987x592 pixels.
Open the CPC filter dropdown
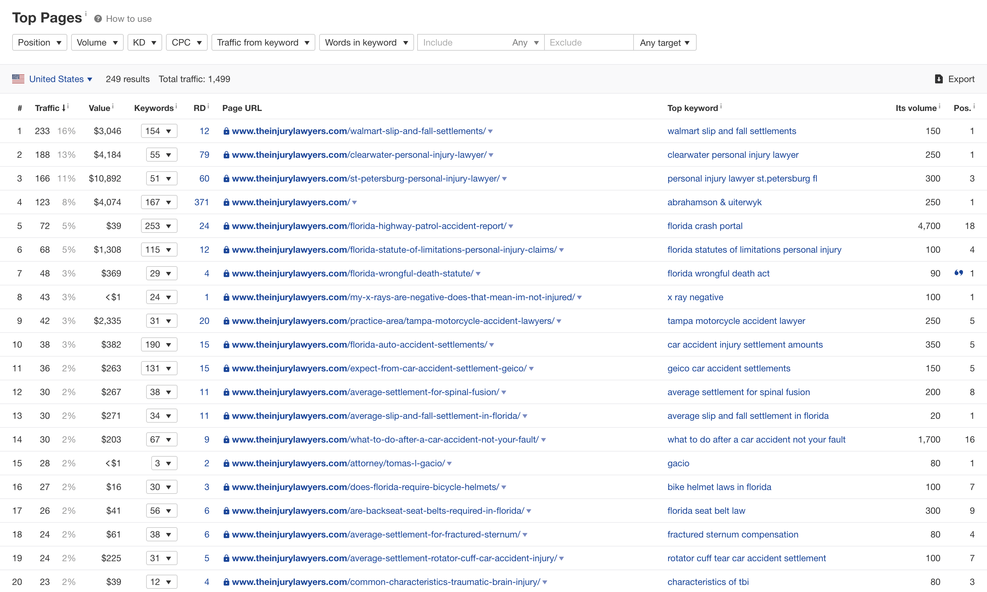pyautogui.click(x=187, y=42)
